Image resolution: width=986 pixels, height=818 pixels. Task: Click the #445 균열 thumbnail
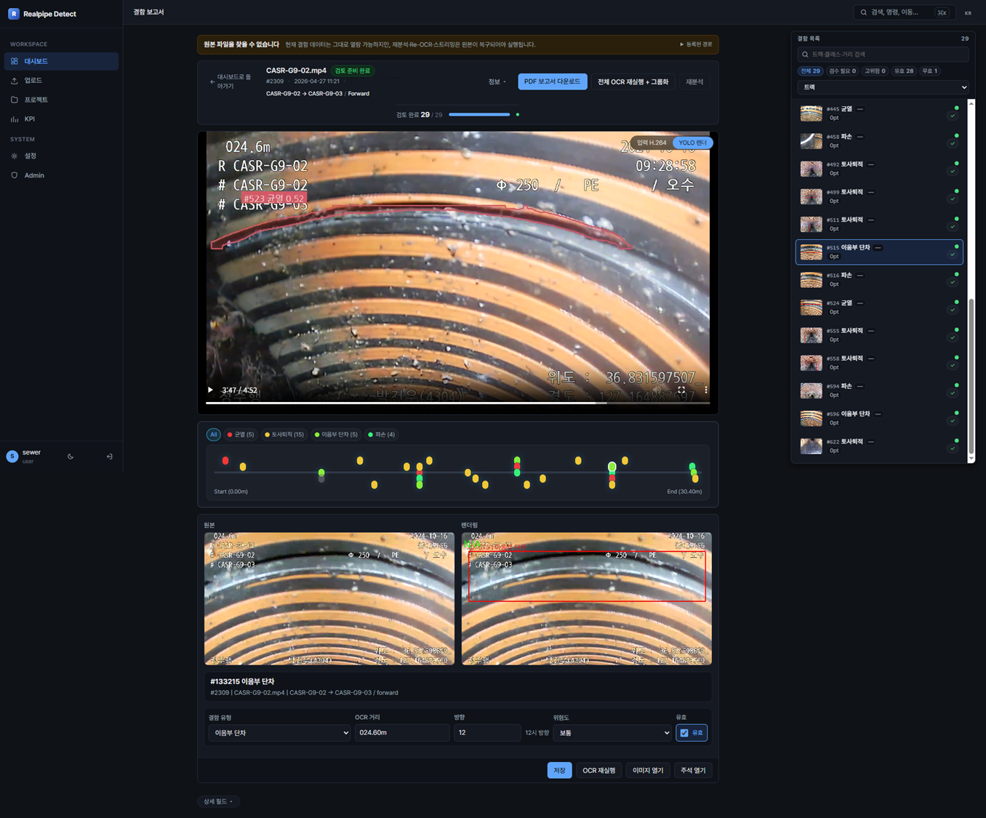click(811, 113)
